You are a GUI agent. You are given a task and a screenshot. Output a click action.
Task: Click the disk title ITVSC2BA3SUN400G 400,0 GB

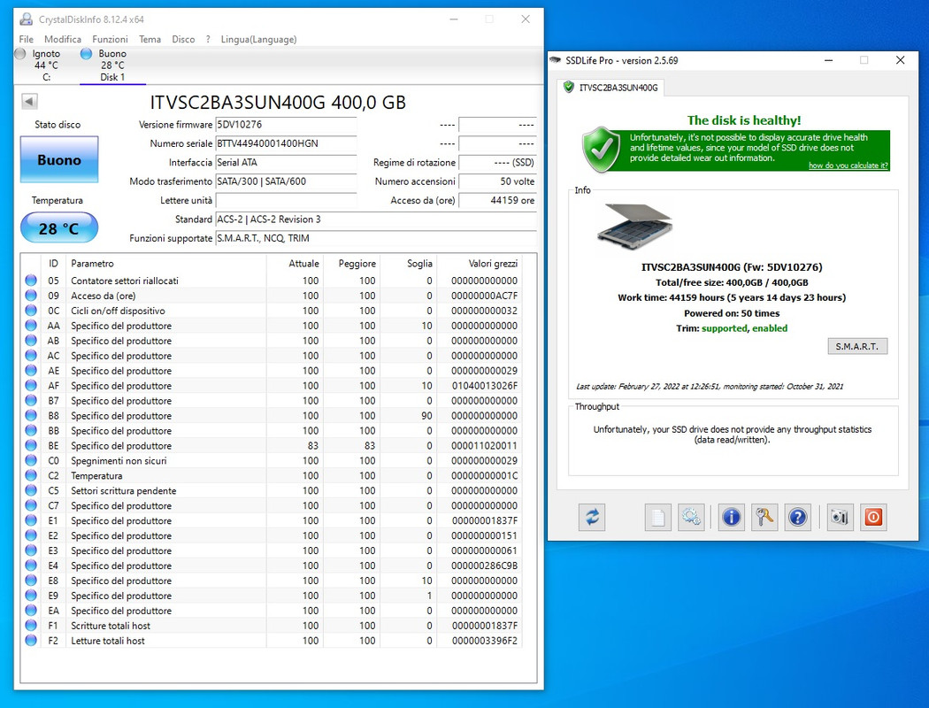[x=278, y=103]
